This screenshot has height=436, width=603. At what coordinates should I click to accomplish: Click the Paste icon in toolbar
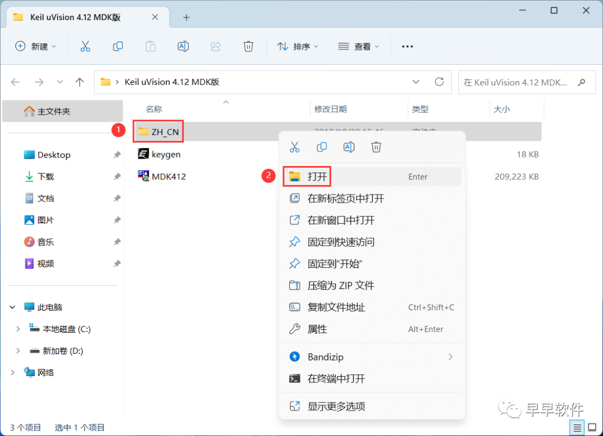point(150,46)
